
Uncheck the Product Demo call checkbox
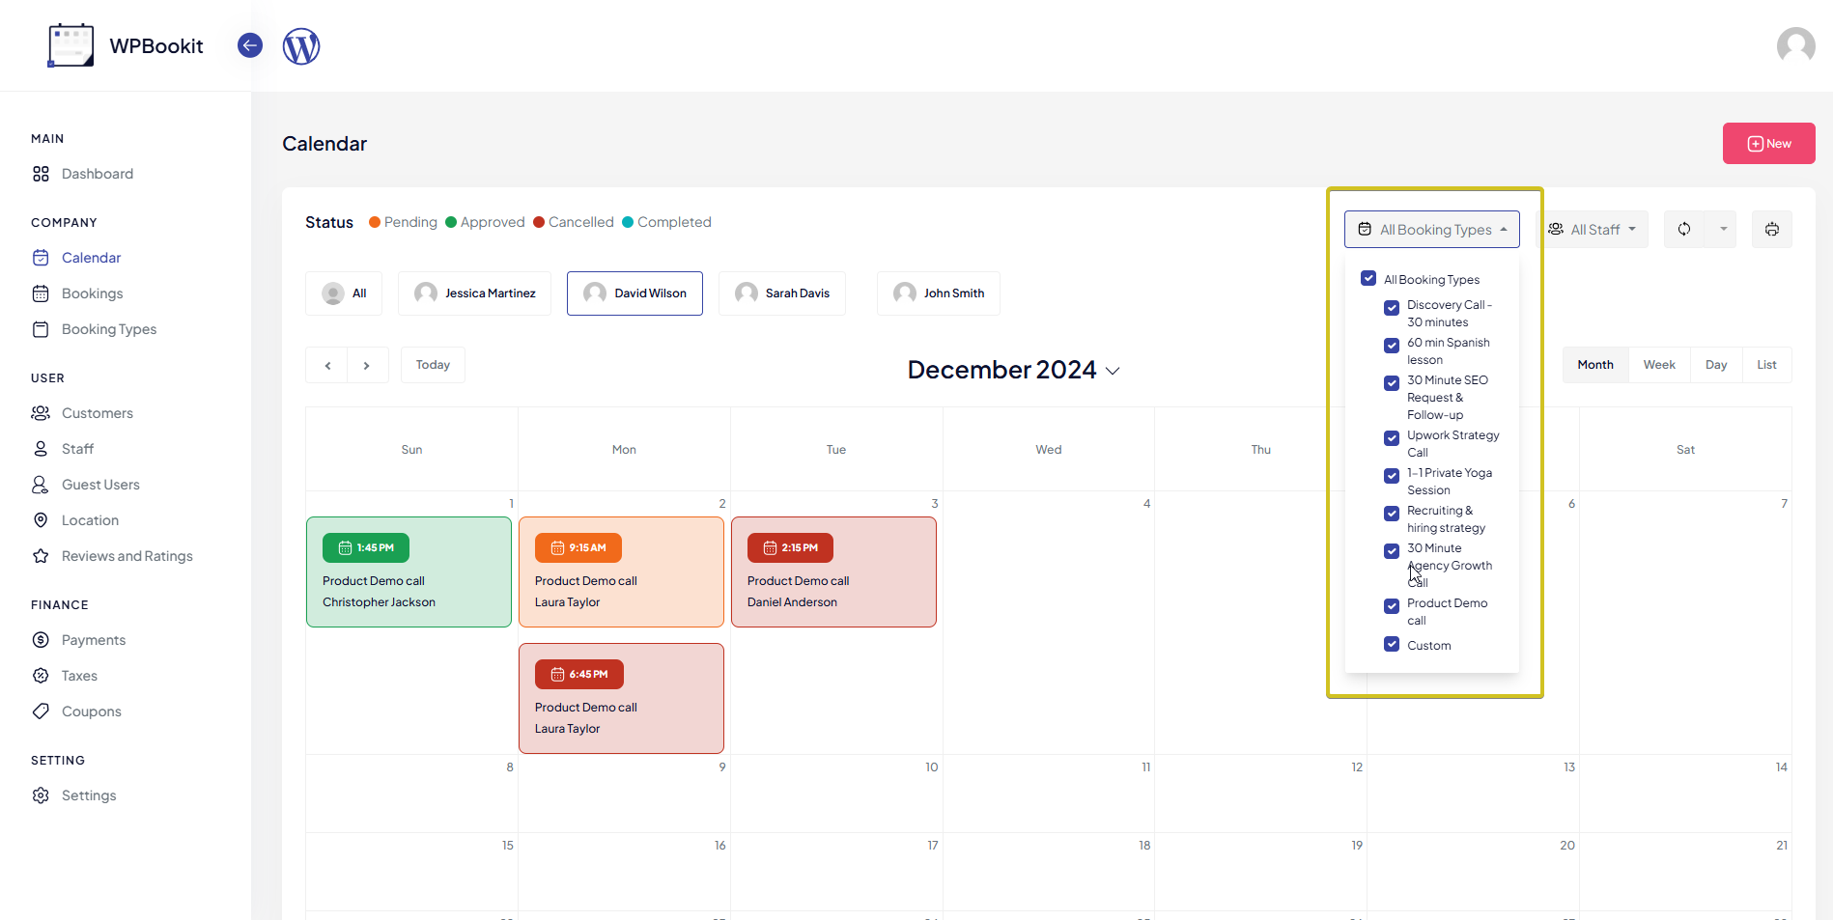[x=1392, y=606]
